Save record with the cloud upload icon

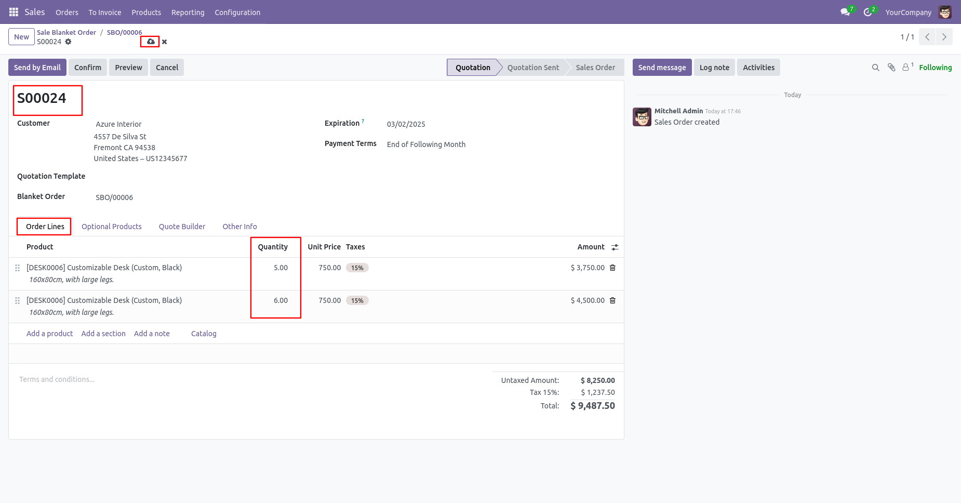(x=151, y=42)
